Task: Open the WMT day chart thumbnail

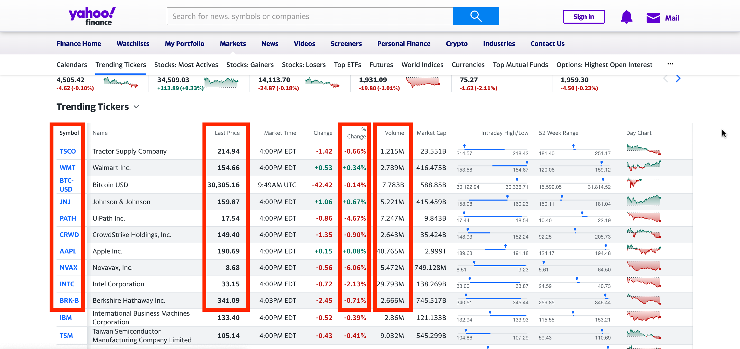Action: (644, 166)
